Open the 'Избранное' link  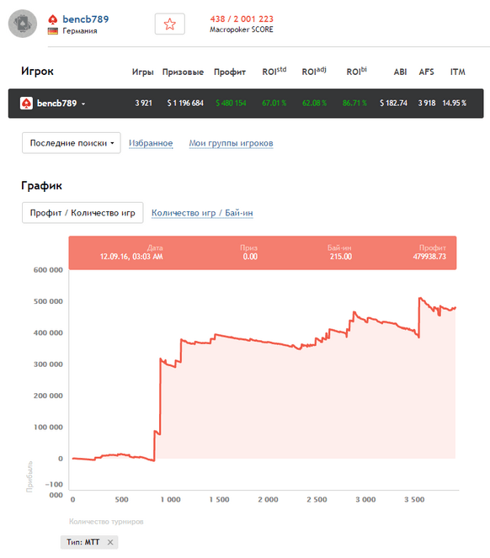(151, 143)
